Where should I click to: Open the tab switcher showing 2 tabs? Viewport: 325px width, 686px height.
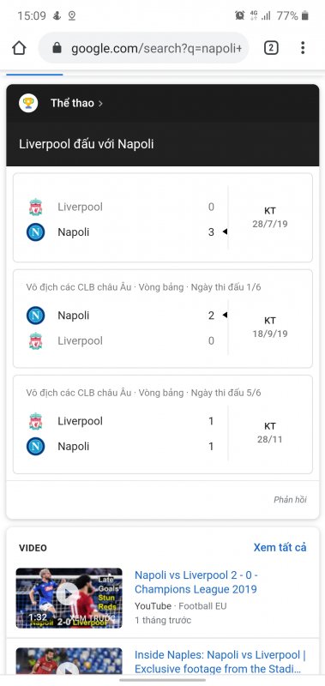[x=271, y=48]
